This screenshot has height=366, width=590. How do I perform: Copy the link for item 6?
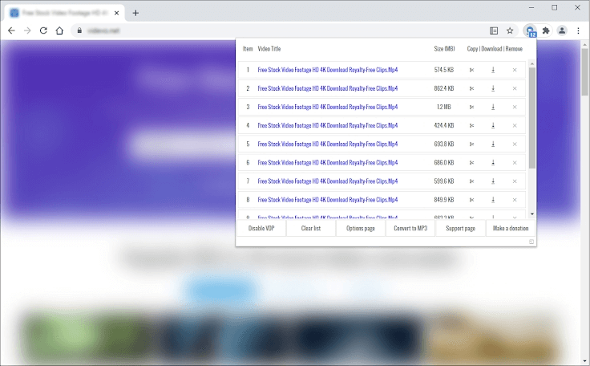pos(471,162)
